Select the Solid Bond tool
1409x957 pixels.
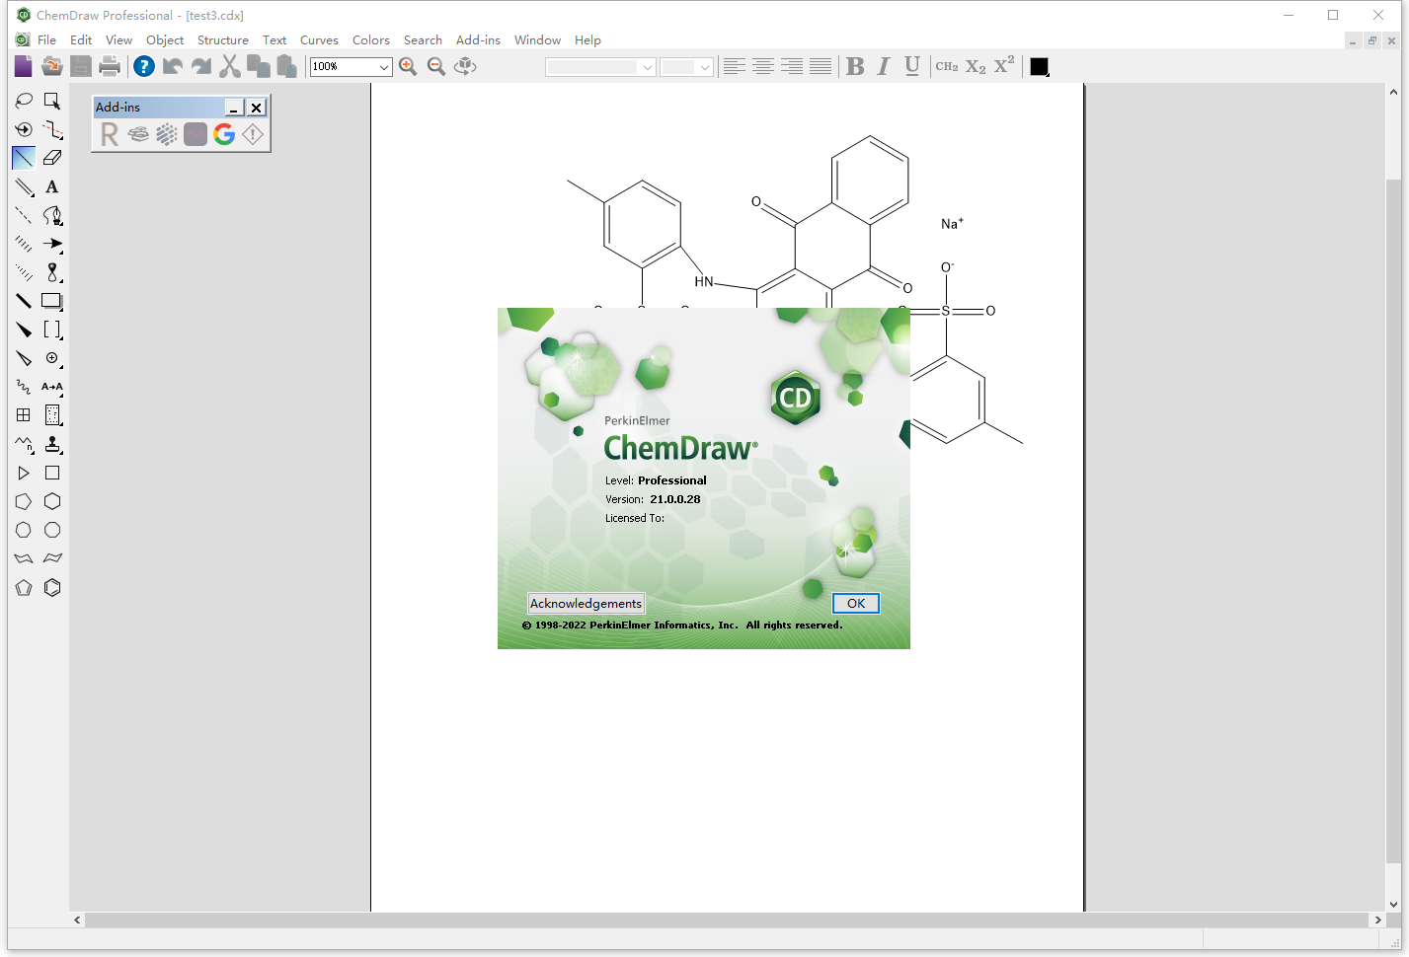(x=24, y=158)
